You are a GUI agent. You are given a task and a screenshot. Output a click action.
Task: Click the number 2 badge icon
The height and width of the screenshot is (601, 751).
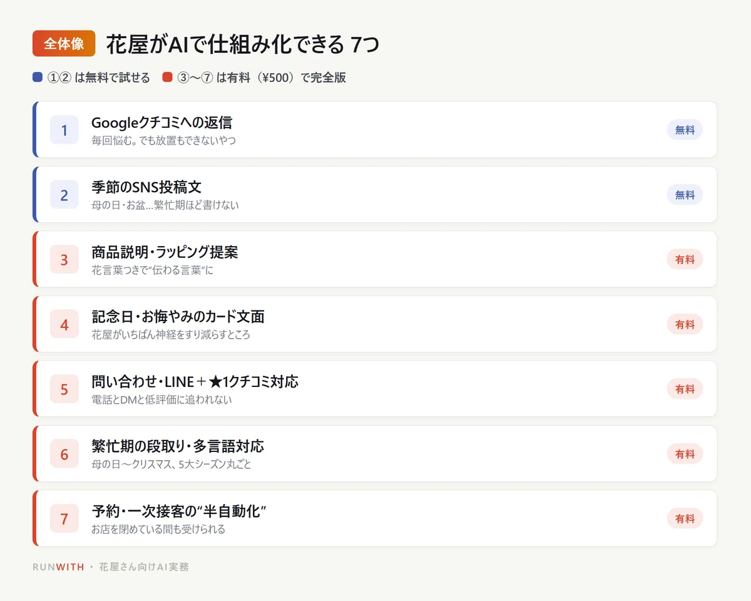point(64,195)
